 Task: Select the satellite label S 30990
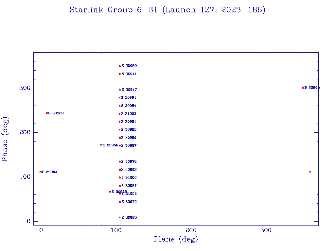(x=129, y=217)
